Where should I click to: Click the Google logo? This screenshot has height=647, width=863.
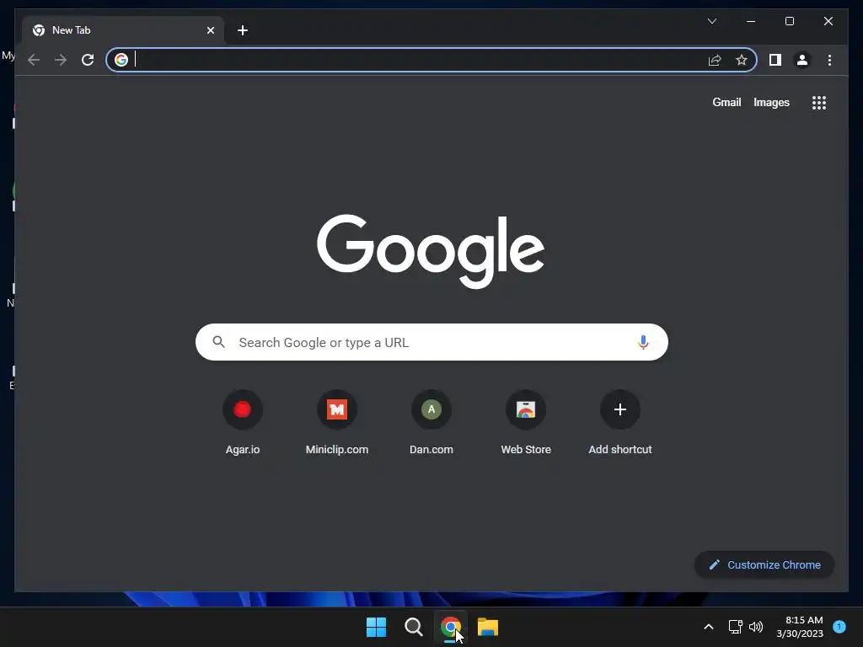tap(431, 251)
